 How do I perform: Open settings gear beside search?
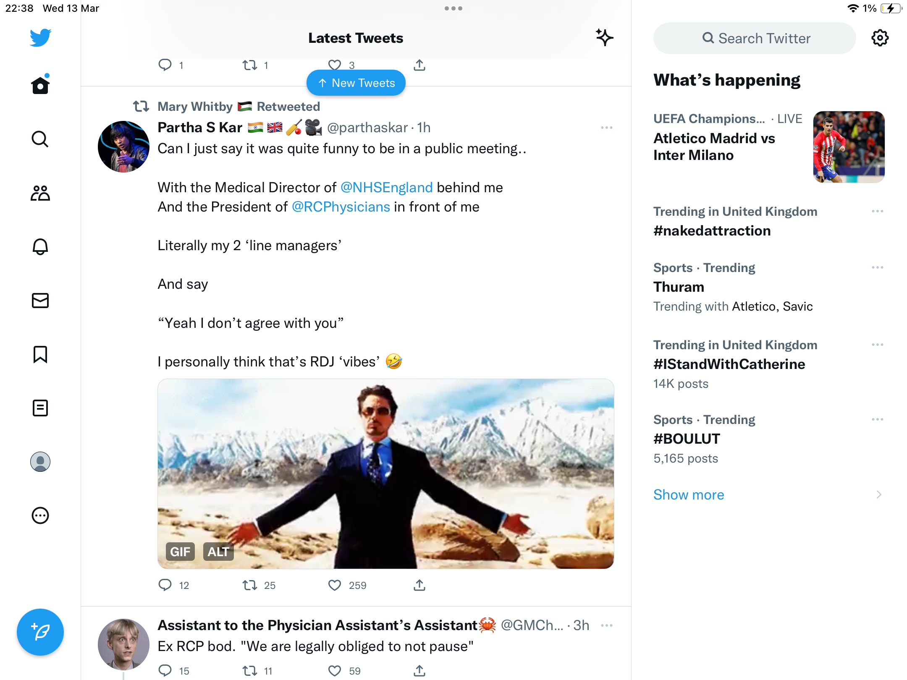pos(880,38)
